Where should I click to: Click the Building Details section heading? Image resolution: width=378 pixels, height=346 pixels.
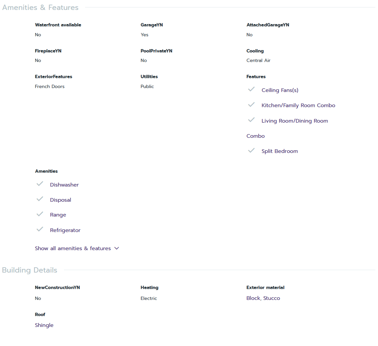[30, 270]
